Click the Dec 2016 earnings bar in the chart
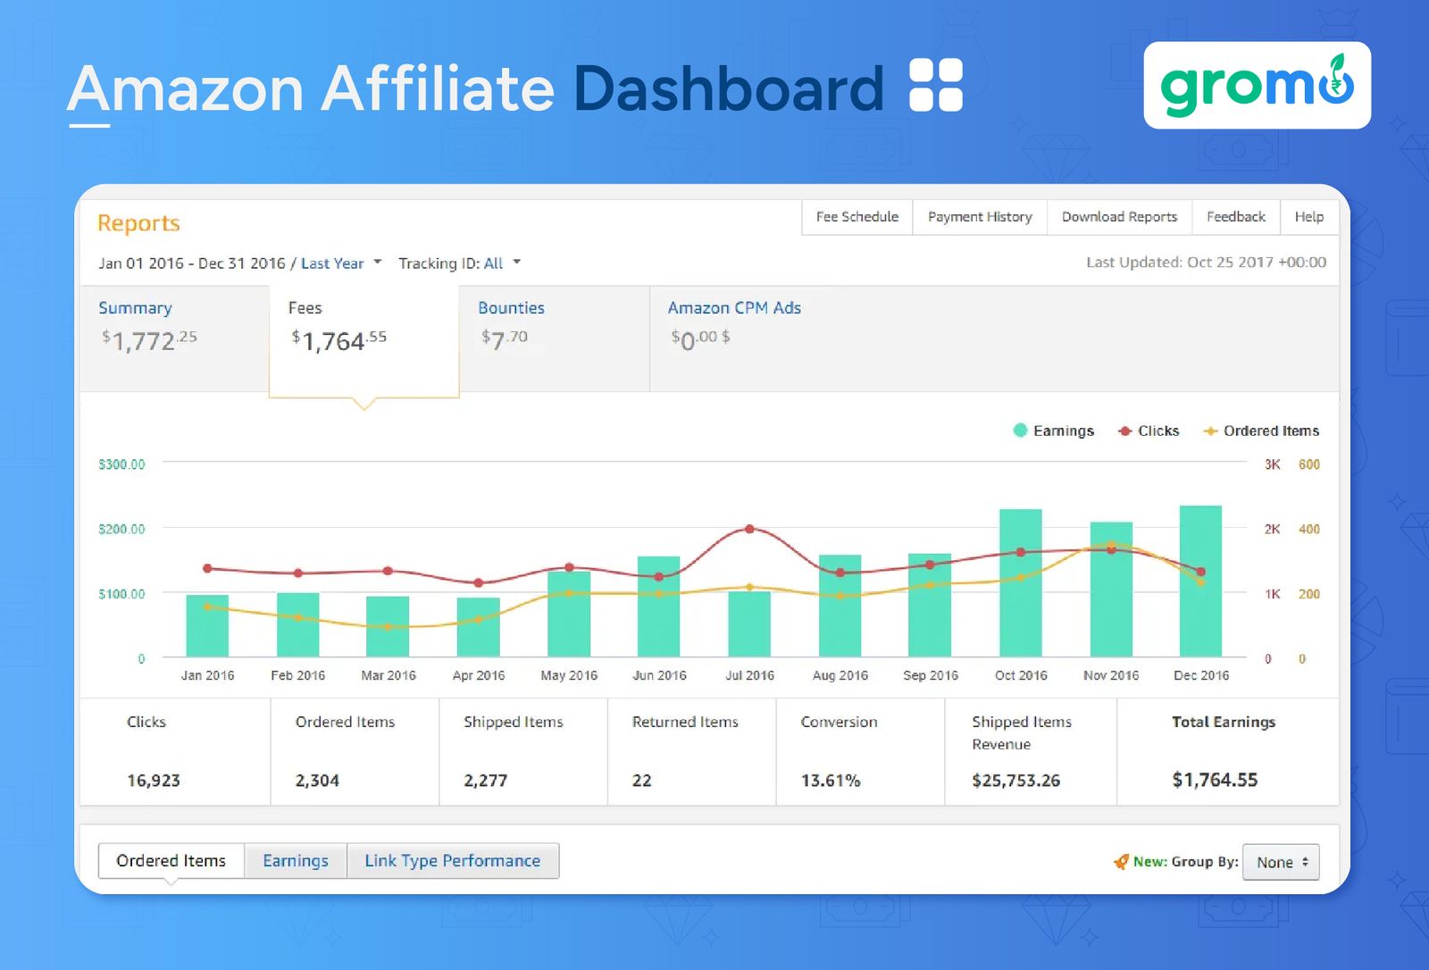Image resolution: width=1429 pixels, height=970 pixels. [x=1201, y=581]
